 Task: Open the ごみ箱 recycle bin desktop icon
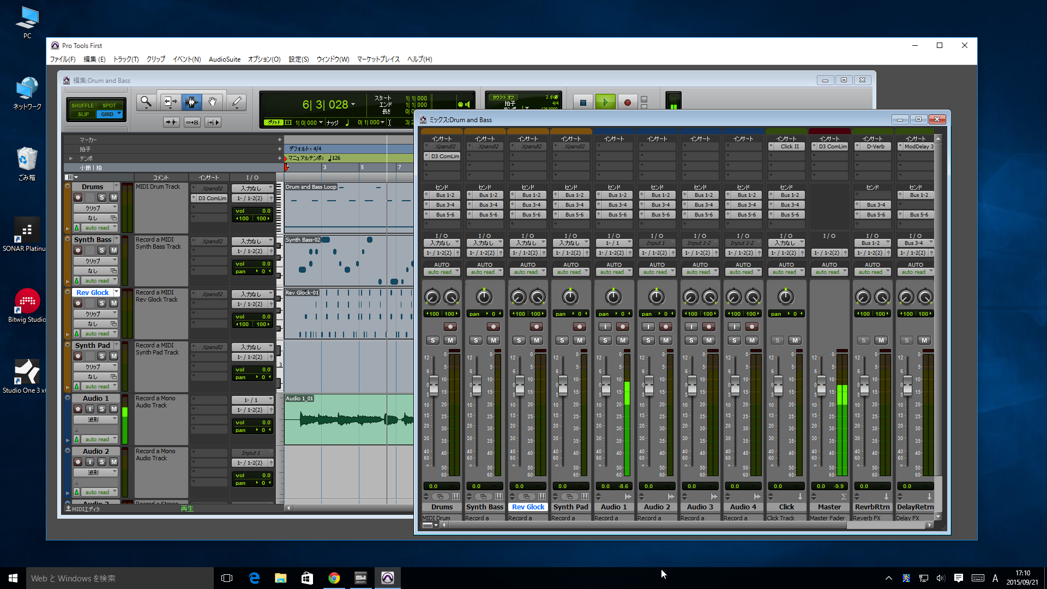click(x=27, y=164)
